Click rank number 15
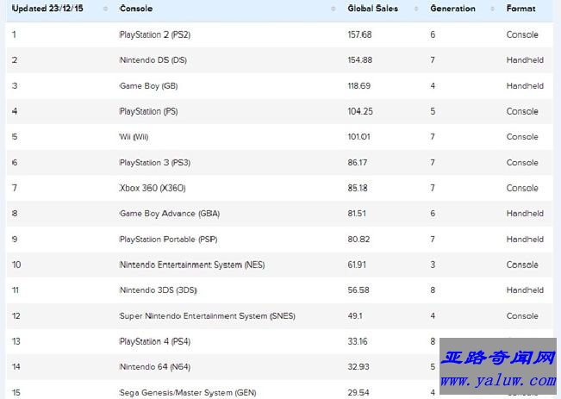This screenshot has width=561, height=399. [x=16, y=393]
